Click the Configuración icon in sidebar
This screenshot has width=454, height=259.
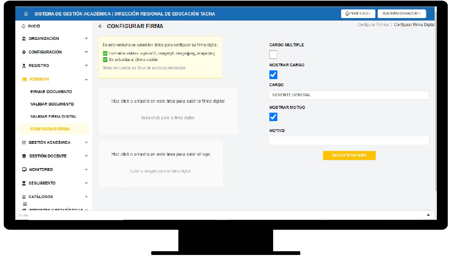(x=24, y=52)
